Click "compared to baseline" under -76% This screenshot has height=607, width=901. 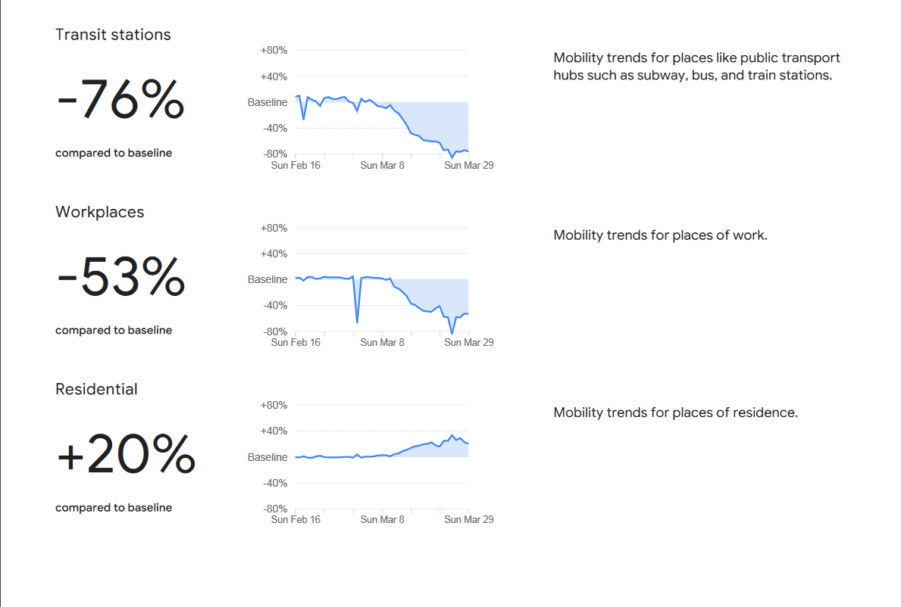(x=114, y=153)
